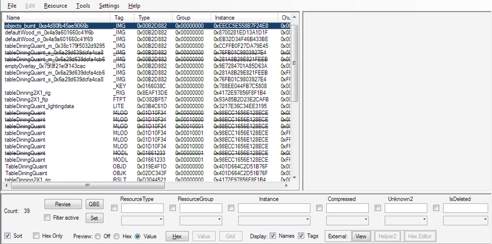Click the QBE button
Image resolution: width=492 pixels, height=244 pixels.
pos(94,204)
